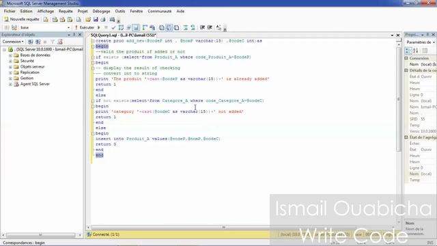Toggle the Results to File icon
The width and height of the screenshot is (437, 246).
click(x=177, y=27)
